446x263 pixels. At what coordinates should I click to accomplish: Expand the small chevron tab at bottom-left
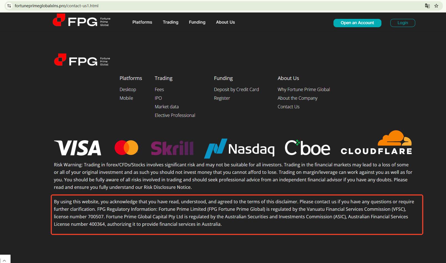pyautogui.click(x=4, y=261)
